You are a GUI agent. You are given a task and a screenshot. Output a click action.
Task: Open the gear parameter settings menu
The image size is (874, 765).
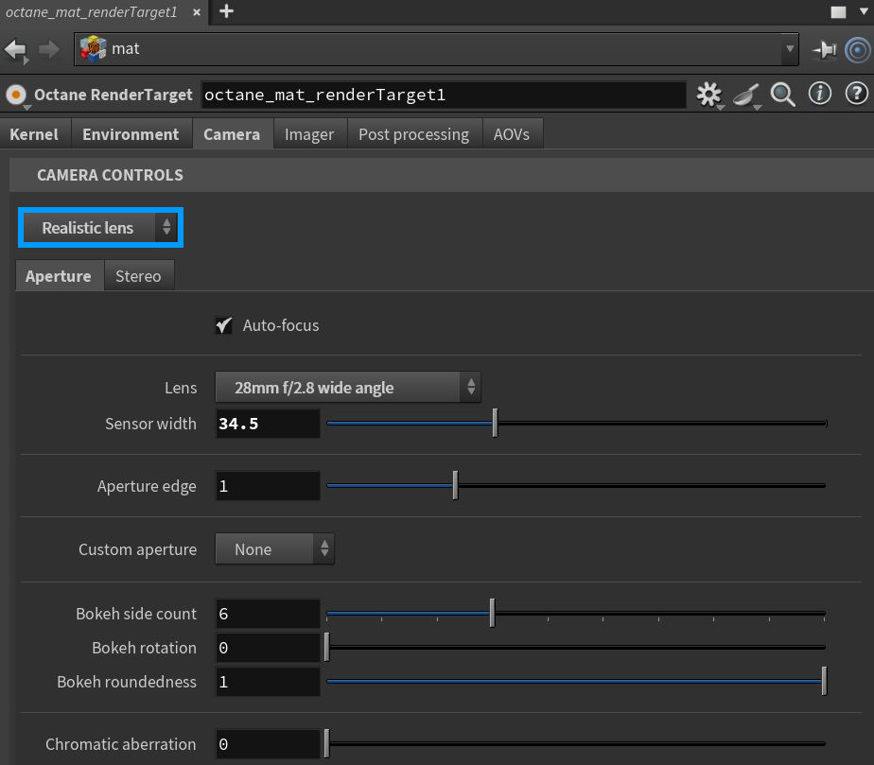coord(708,94)
